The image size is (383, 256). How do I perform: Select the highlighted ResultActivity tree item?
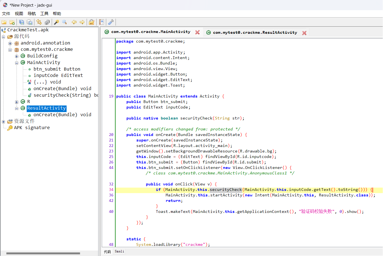46,108
